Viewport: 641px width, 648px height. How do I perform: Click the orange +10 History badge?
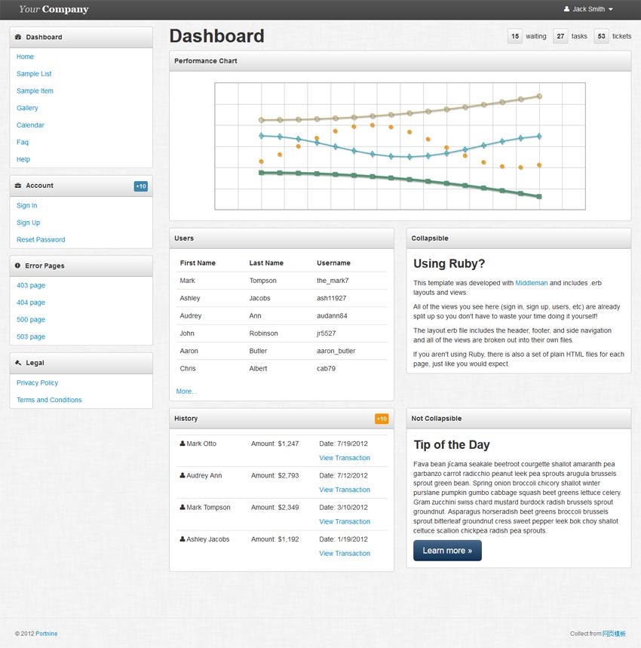(x=382, y=419)
